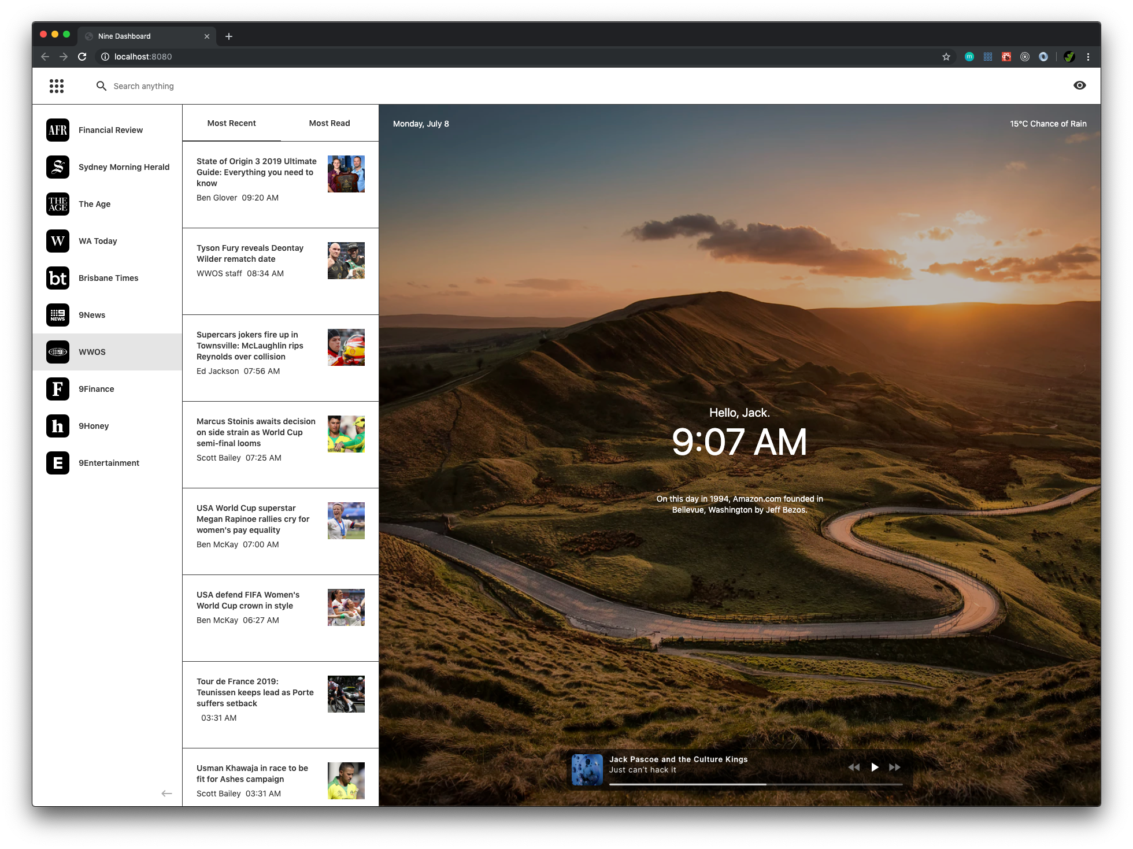The image size is (1133, 849).
Task: Select the 9News icon in sidebar
Action: (58, 315)
